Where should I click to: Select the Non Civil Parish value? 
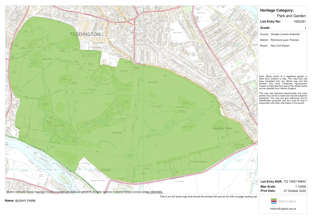click(x=280, y=46)
